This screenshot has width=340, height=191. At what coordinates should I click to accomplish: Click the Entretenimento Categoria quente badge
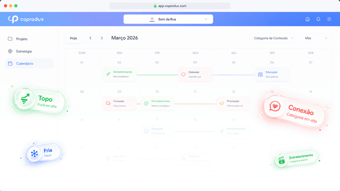coord(296,158)
